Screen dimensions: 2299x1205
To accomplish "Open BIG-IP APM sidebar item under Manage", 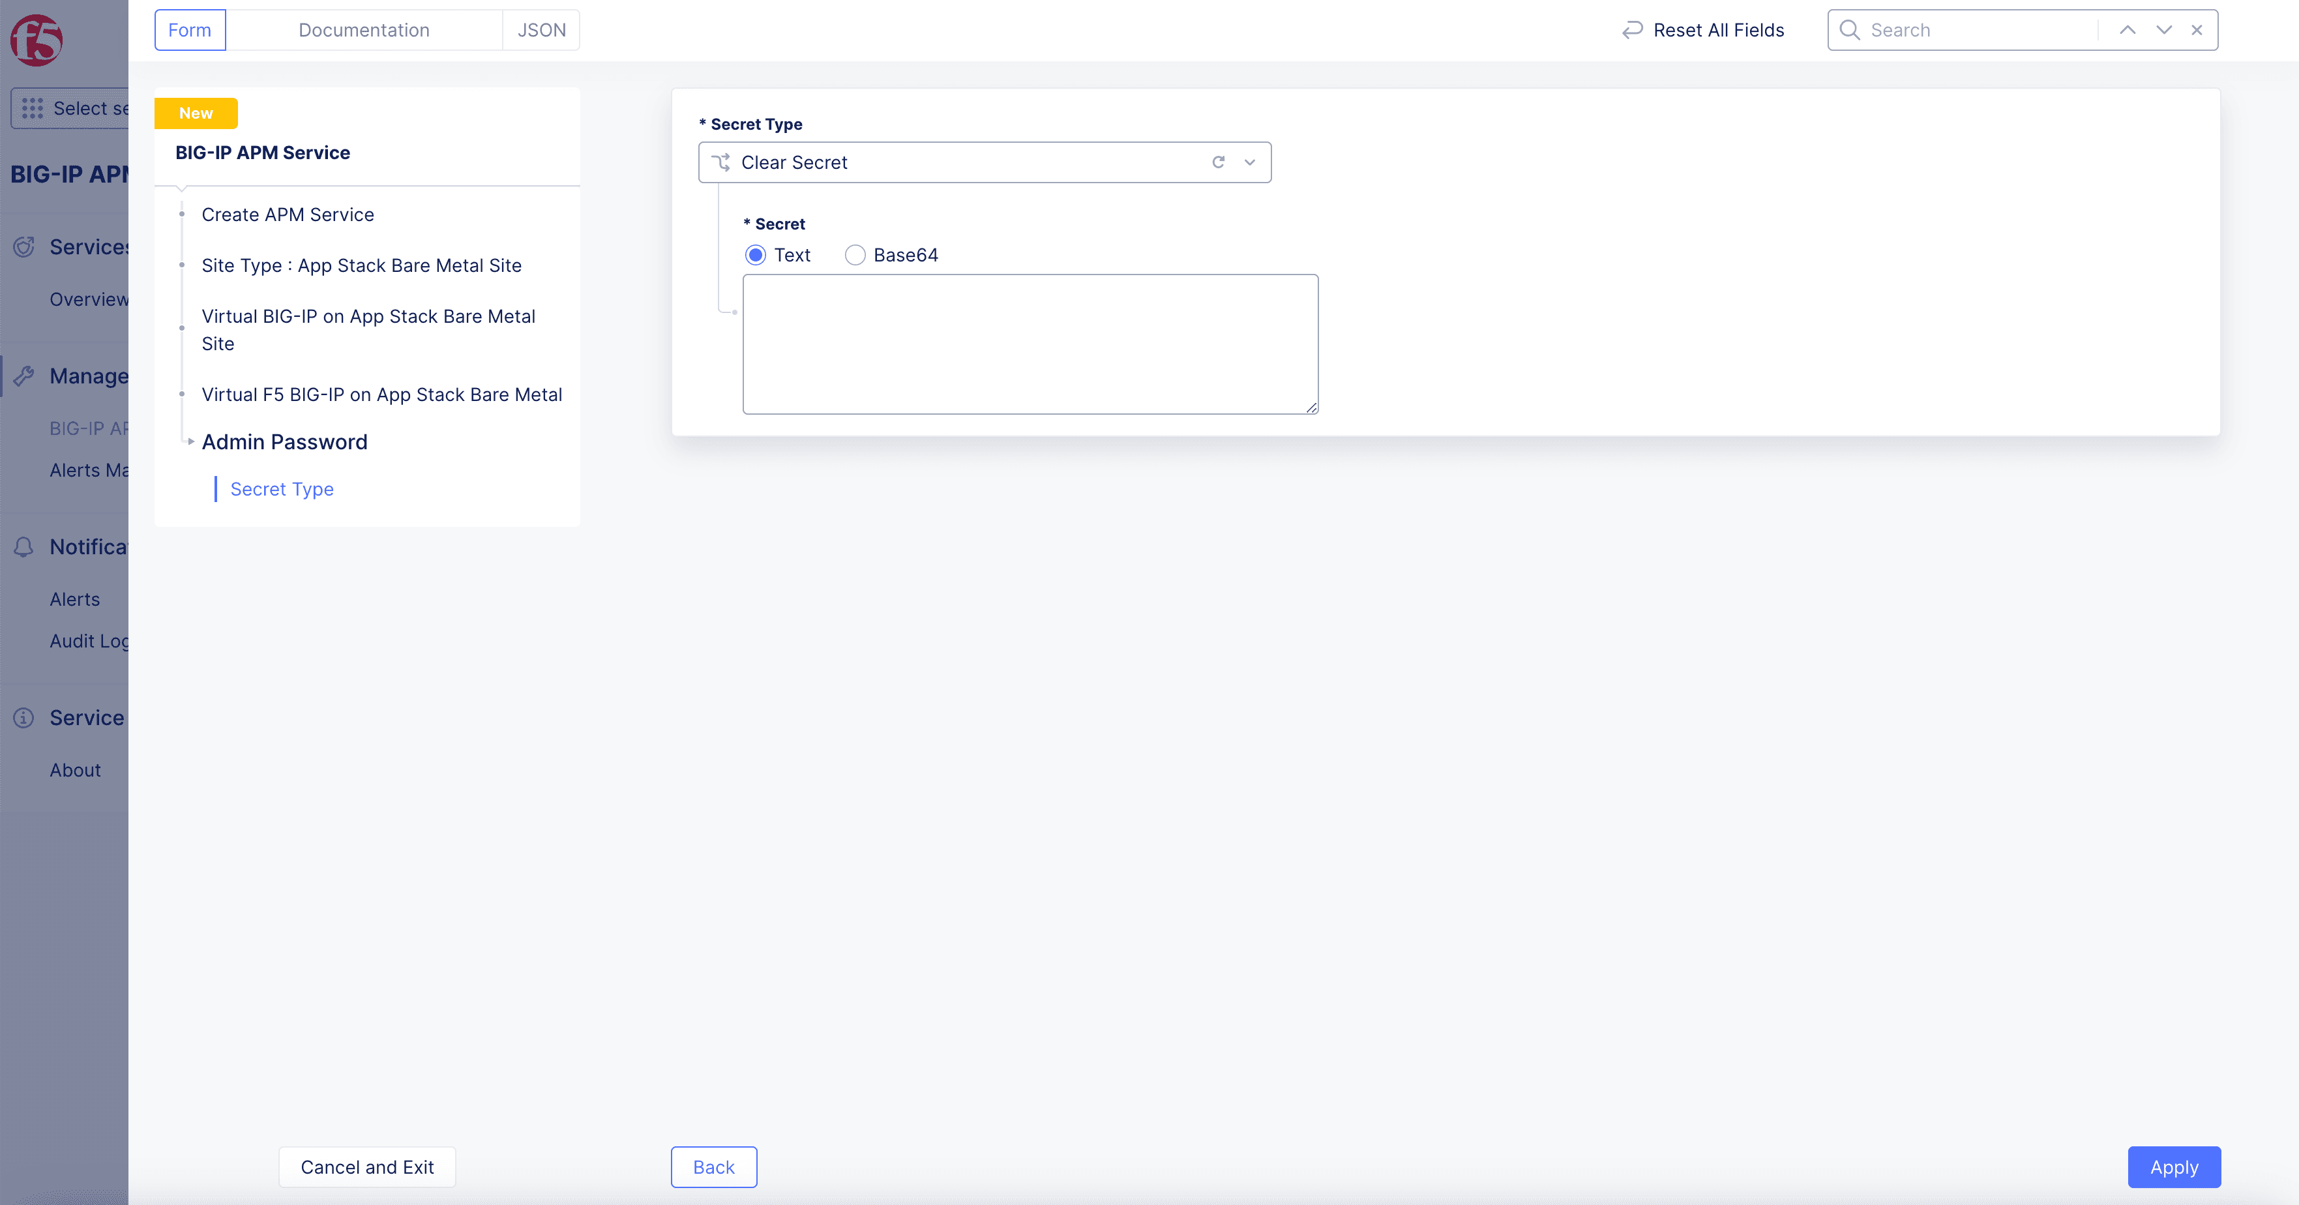I will [89, 428].
